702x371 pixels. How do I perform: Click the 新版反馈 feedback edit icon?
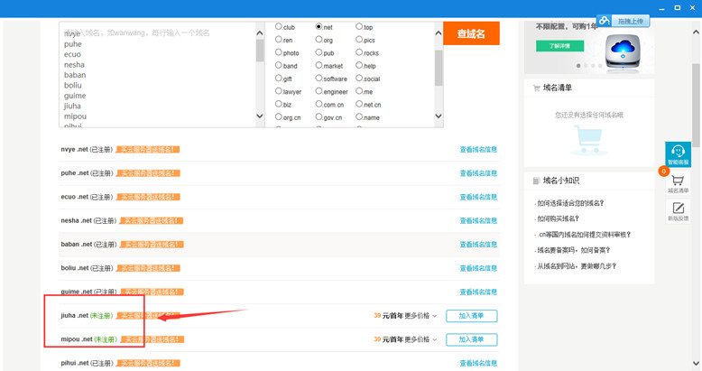point(678,211)
